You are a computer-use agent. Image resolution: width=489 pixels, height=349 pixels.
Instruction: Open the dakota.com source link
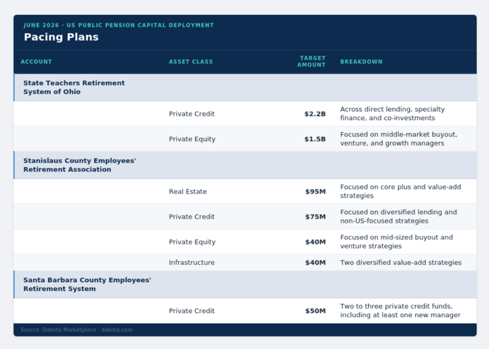coord(117,330)
